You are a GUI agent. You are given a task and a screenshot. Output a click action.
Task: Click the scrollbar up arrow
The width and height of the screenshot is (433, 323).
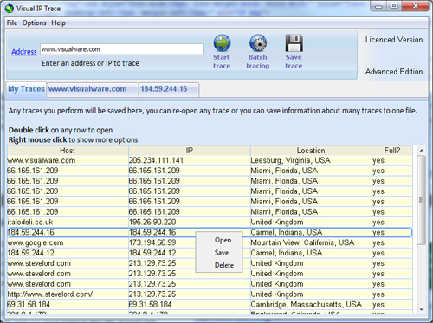coord(422,151)
